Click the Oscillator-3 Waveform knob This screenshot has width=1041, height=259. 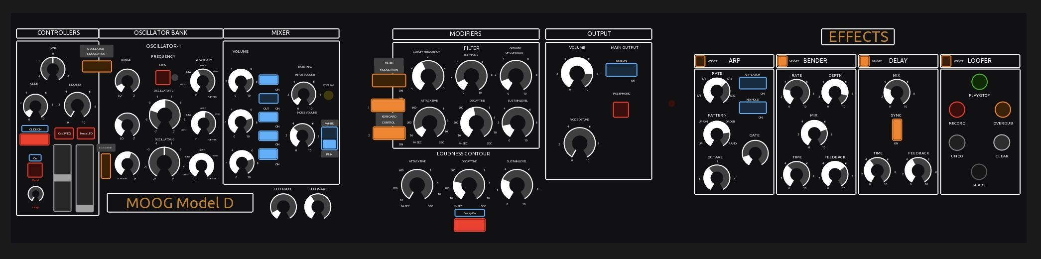[202, 165]
